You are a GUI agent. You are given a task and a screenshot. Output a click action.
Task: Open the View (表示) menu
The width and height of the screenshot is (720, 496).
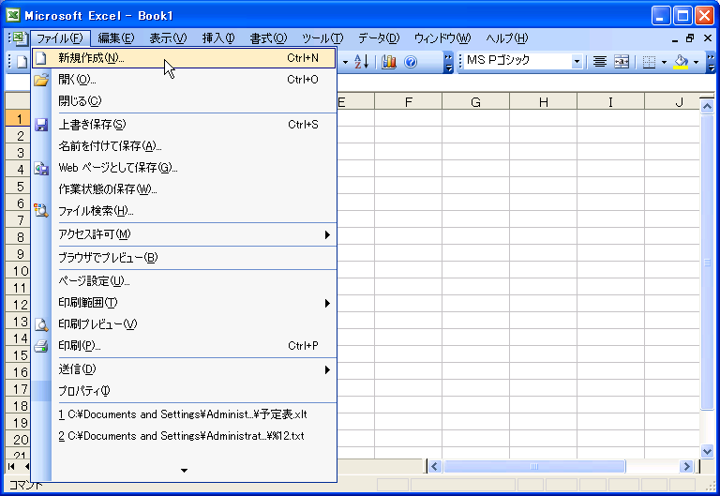168,38
